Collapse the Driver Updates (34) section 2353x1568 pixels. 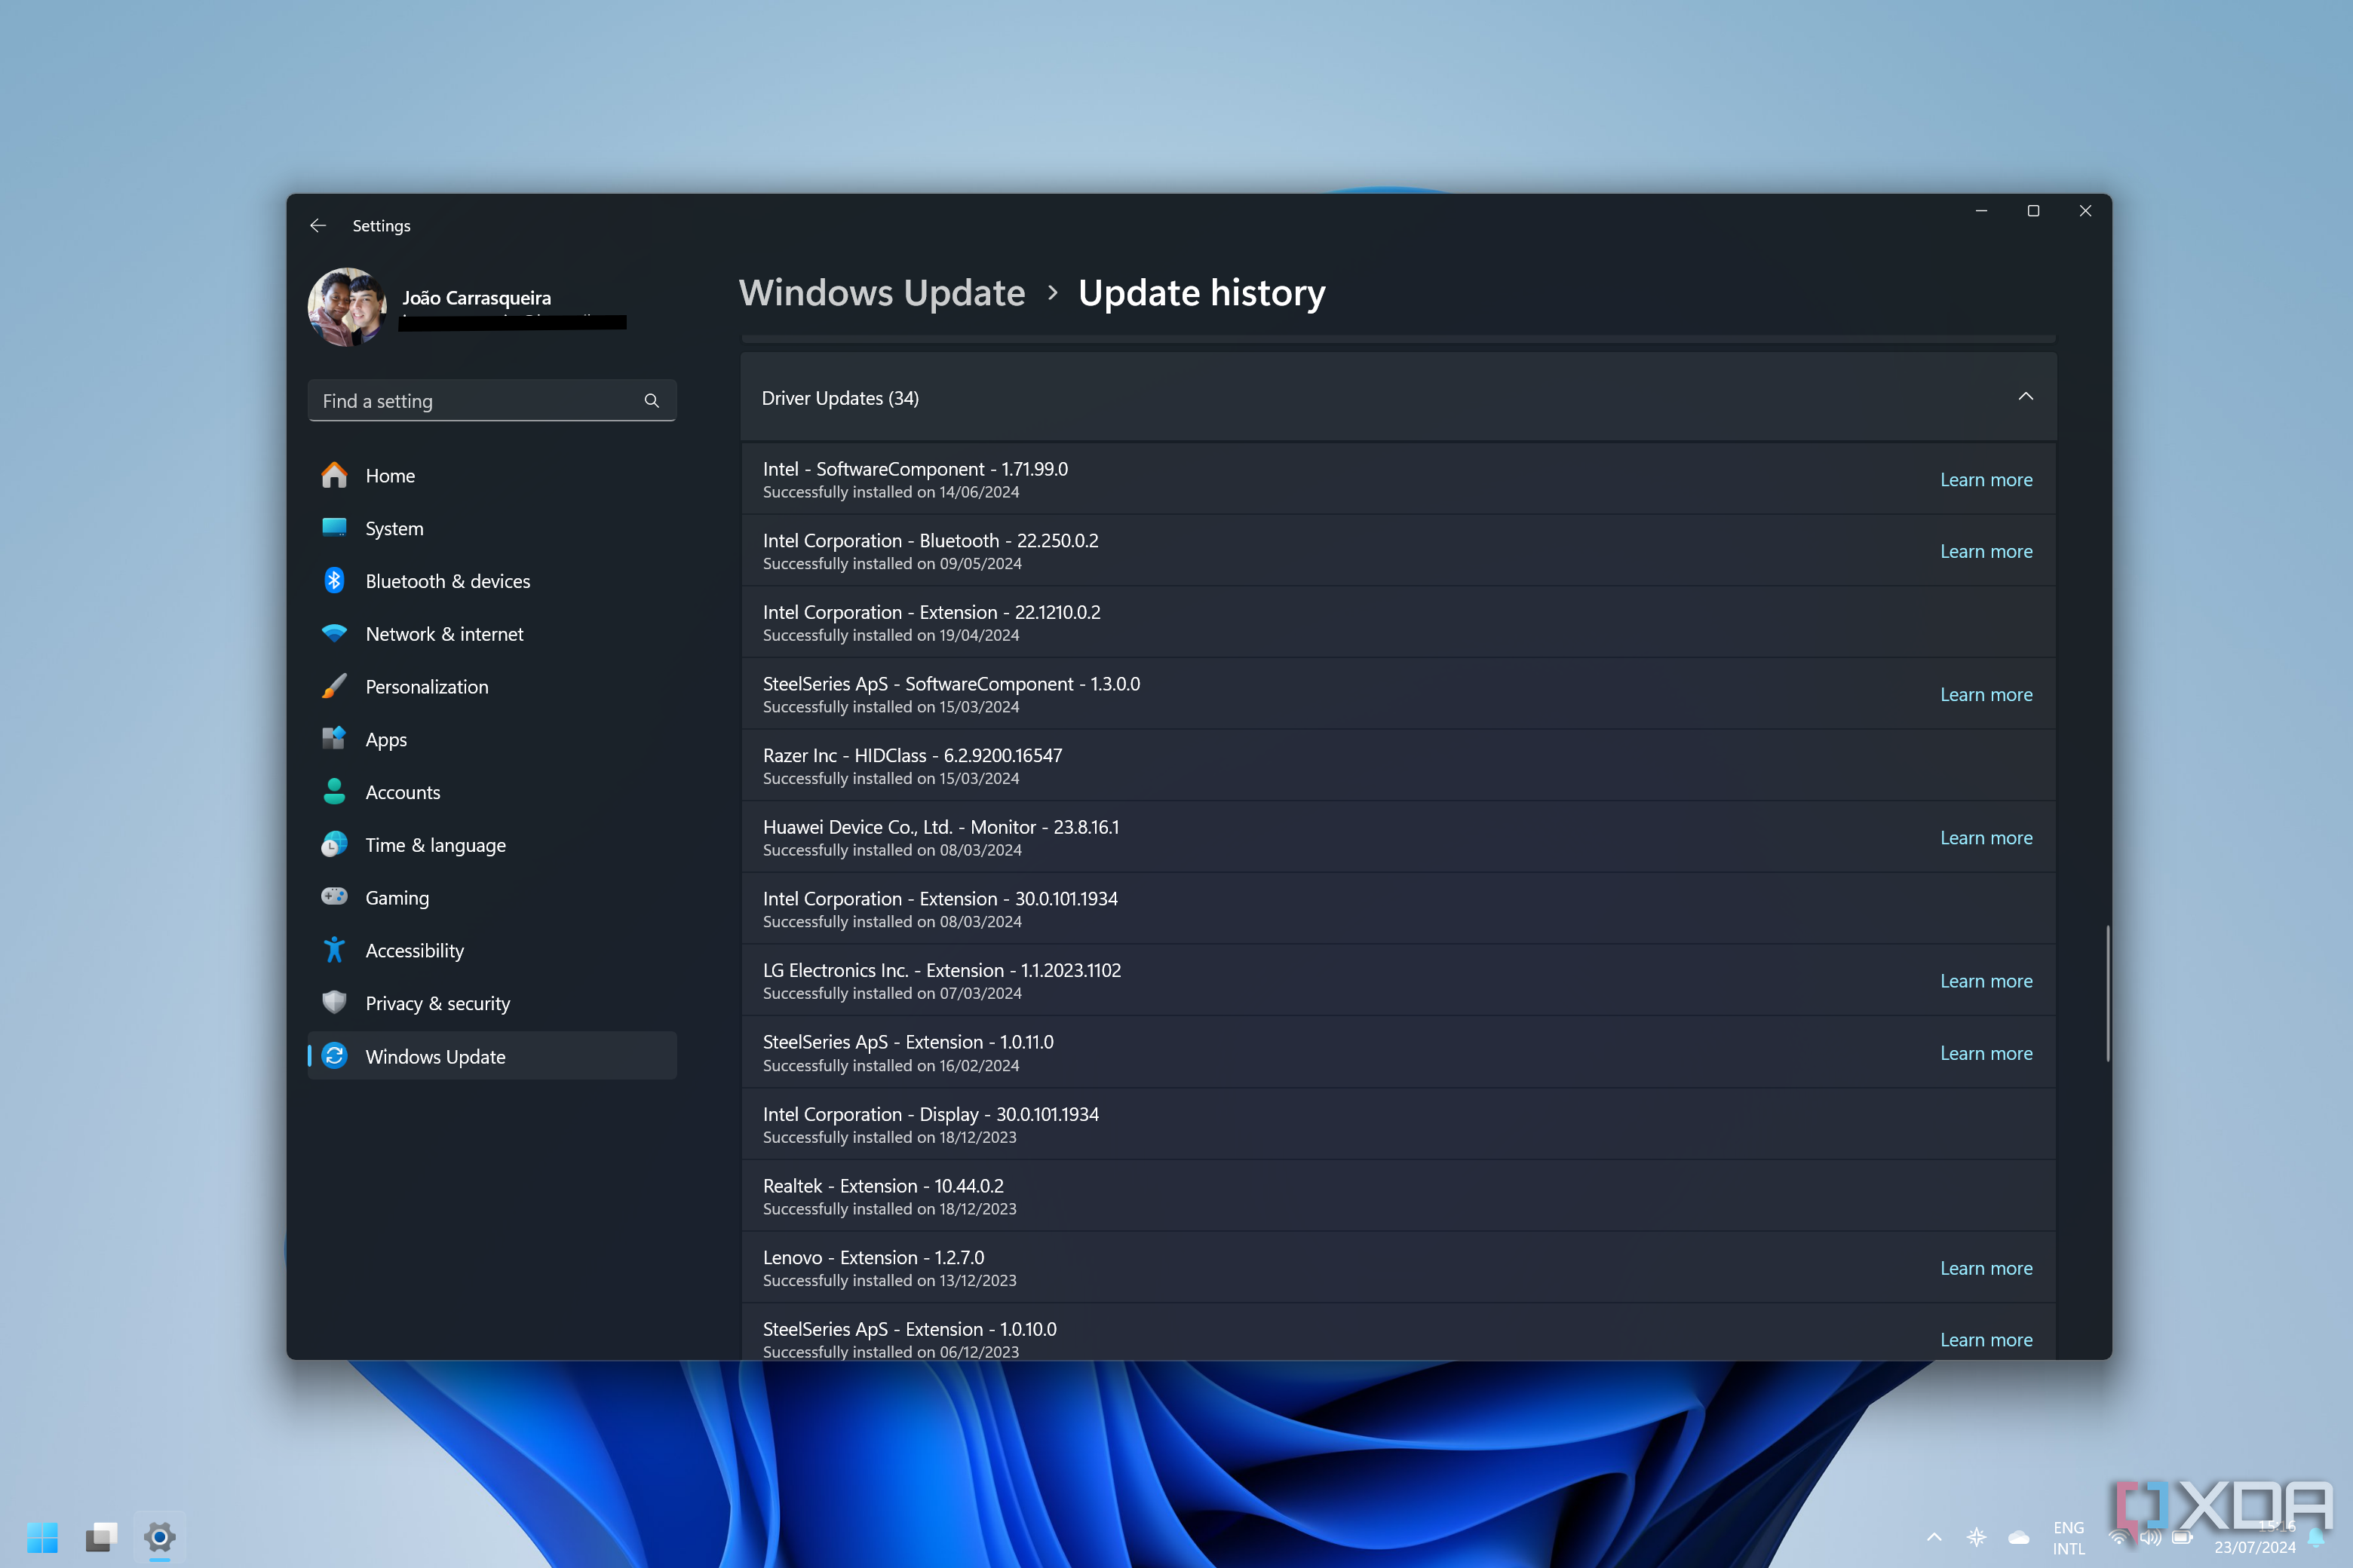tap(2024, 396)
